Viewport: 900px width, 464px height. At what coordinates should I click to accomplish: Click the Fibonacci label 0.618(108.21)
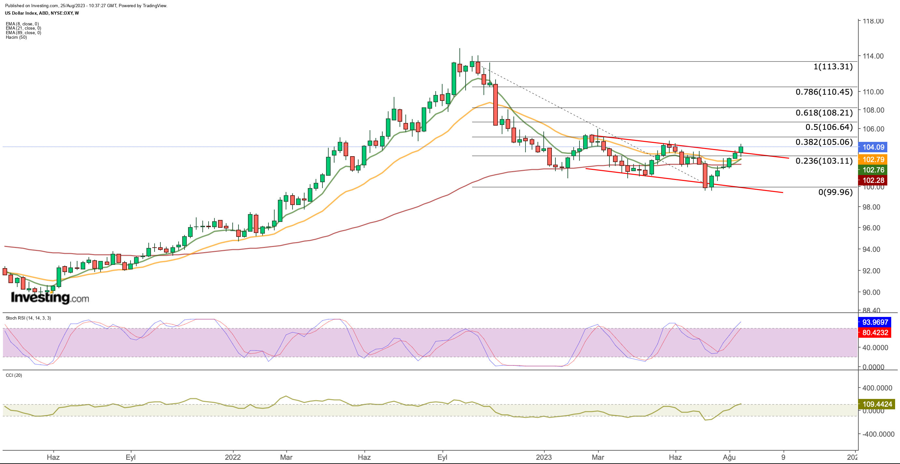[x=824, y=113]
